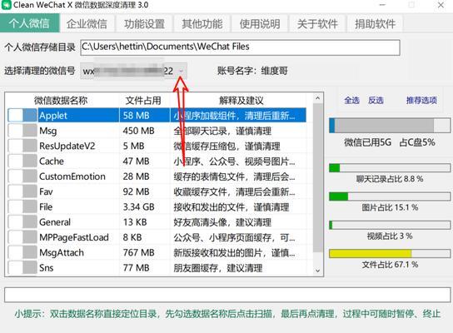Image resolution: width=453 pixels, height=333 pixels.
Task: Check the Fav row checkbox
Action: [x=15, y=191]
